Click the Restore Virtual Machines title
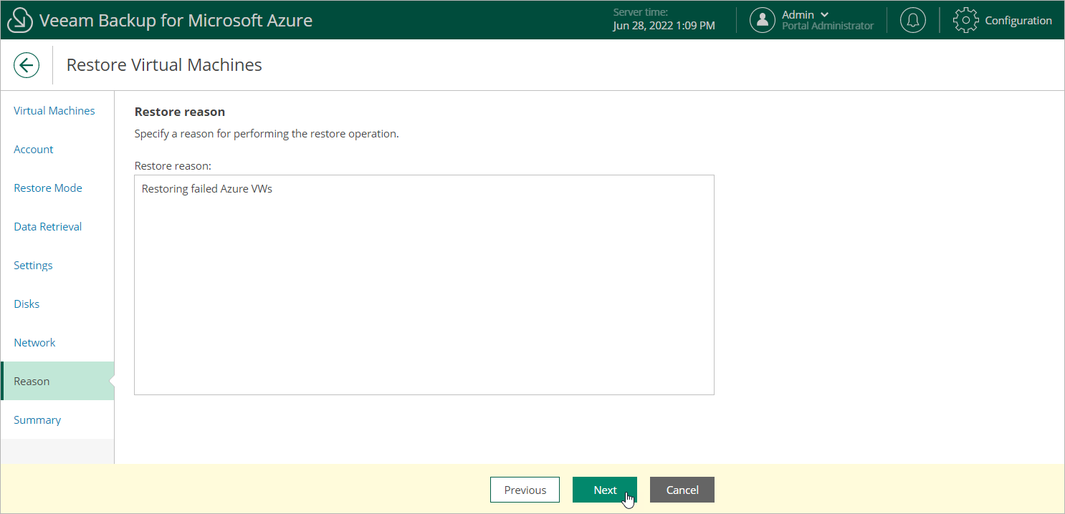 164,65
